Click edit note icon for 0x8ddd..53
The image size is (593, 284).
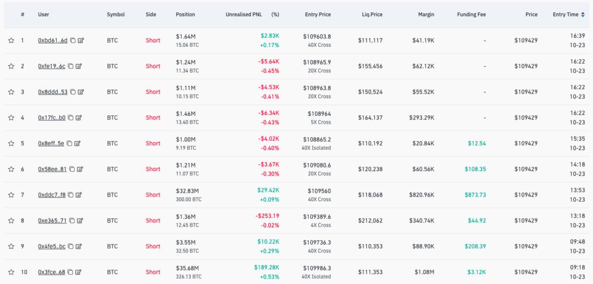coord(81,92)
